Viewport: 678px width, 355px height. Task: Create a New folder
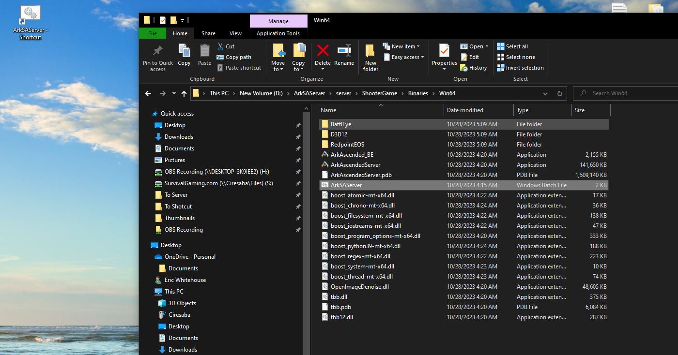pos(370,57)
